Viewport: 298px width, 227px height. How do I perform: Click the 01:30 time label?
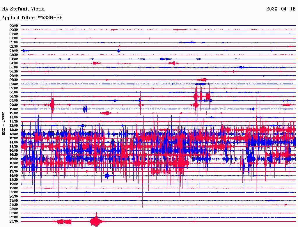[x=14, y=38]
